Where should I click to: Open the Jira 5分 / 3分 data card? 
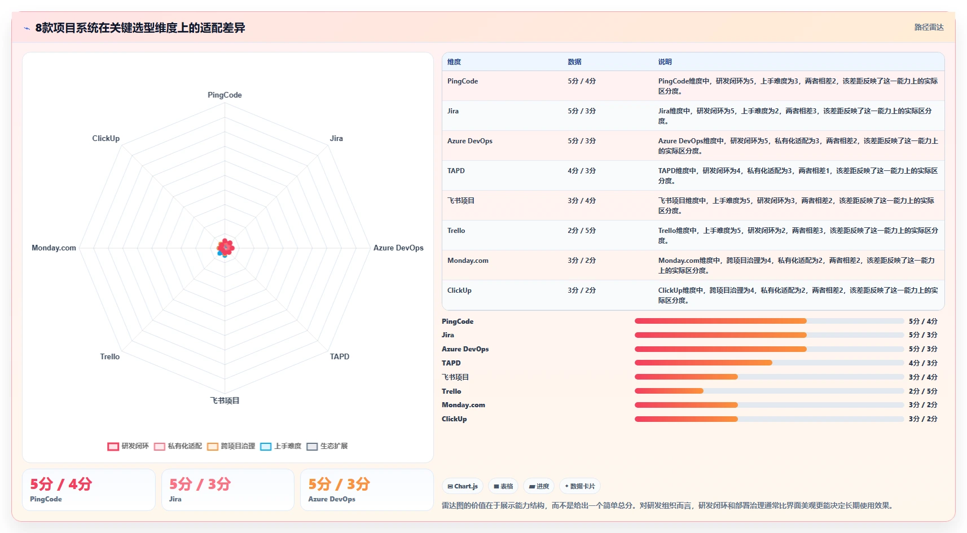pos(228,490)
